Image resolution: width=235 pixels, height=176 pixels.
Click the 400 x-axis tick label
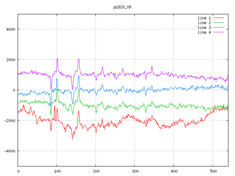pos(174,171)
